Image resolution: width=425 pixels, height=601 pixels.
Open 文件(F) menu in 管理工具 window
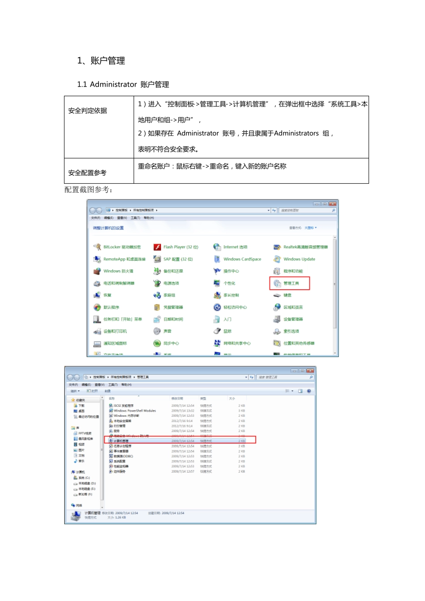73,385
